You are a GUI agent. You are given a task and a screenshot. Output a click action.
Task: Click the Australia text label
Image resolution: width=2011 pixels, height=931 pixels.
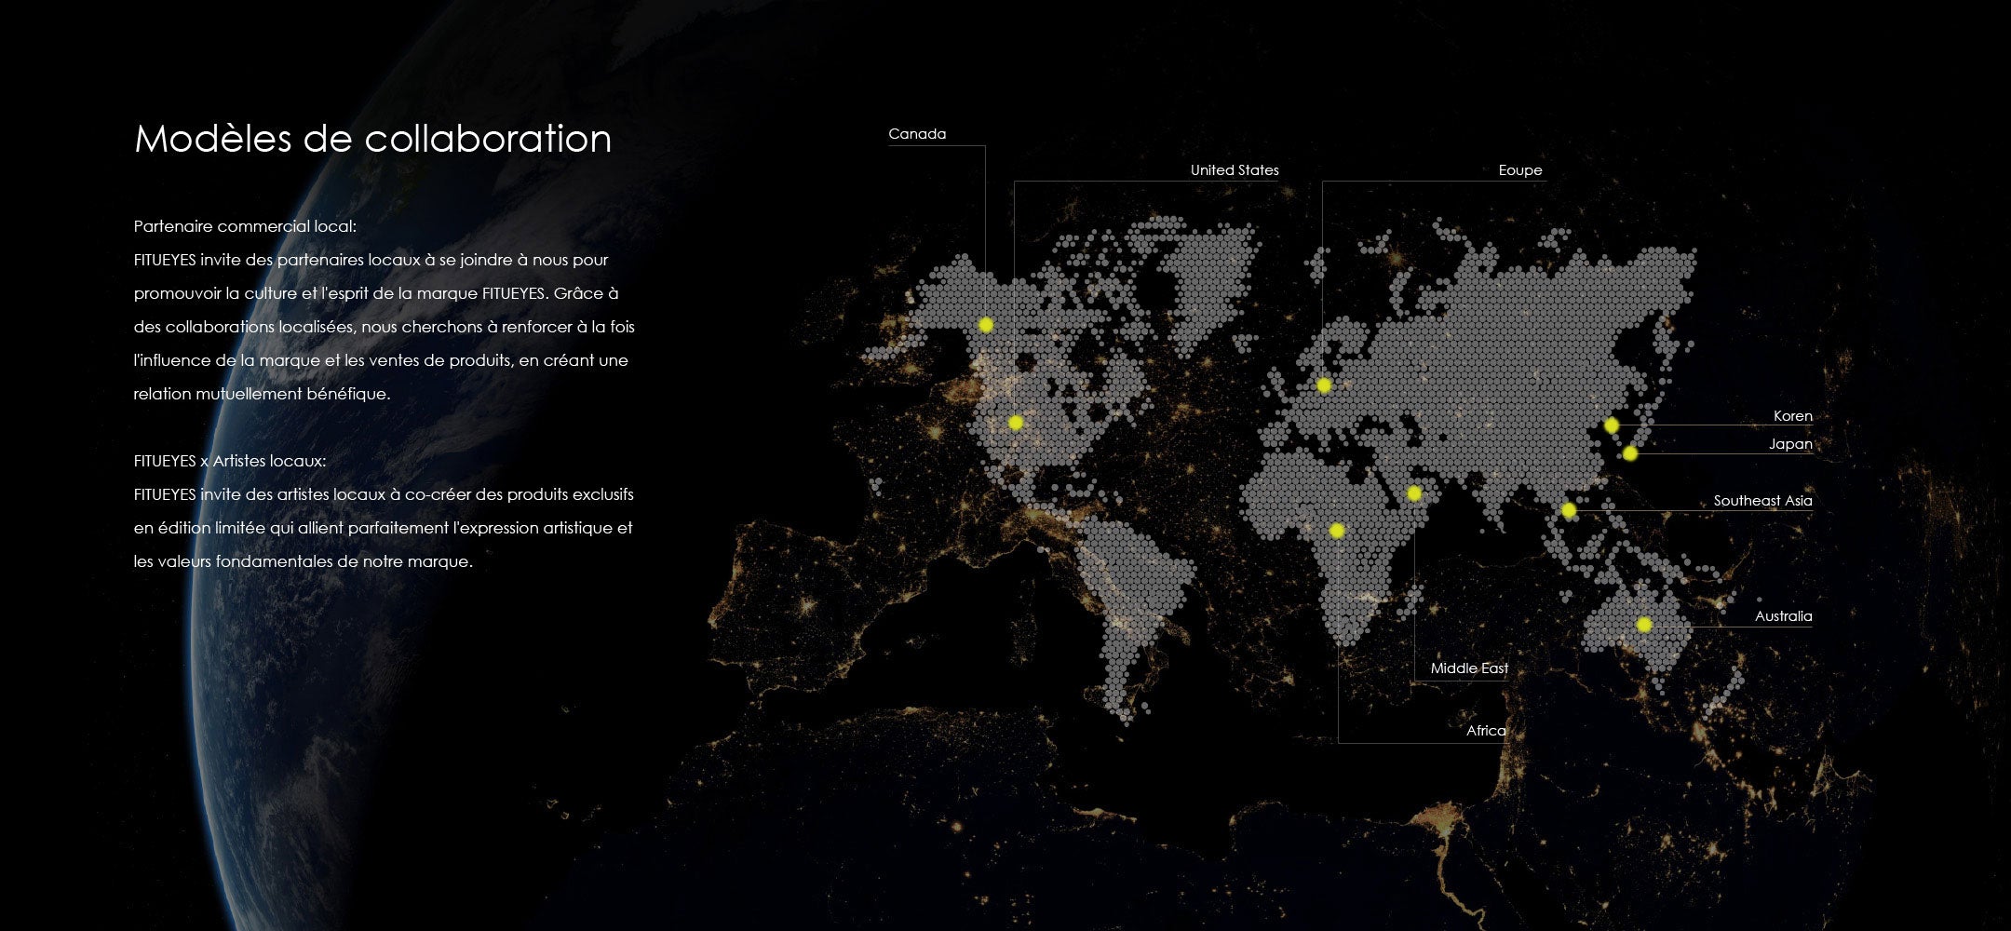pyautogui.click(x=1783, y=616)
